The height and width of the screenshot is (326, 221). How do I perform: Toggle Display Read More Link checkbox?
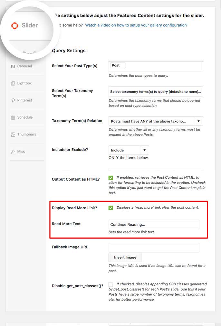point(111,208)
